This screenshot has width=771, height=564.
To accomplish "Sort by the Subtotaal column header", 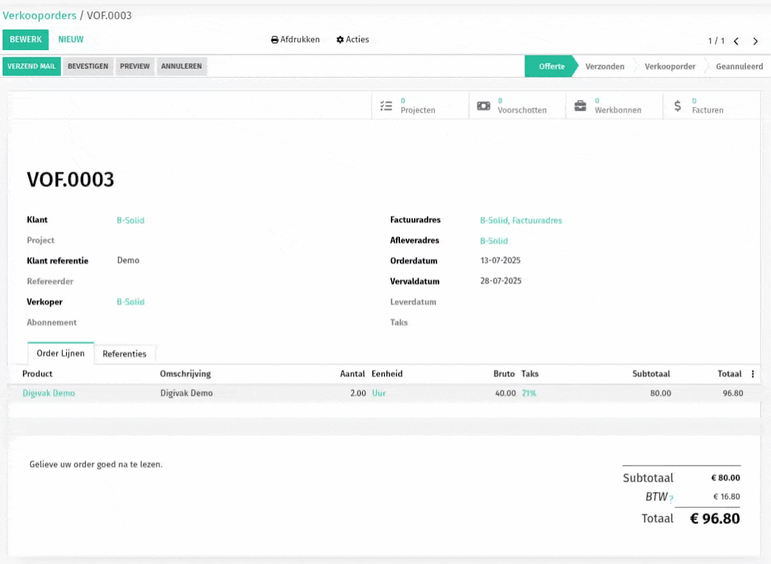I will [651, 373].
